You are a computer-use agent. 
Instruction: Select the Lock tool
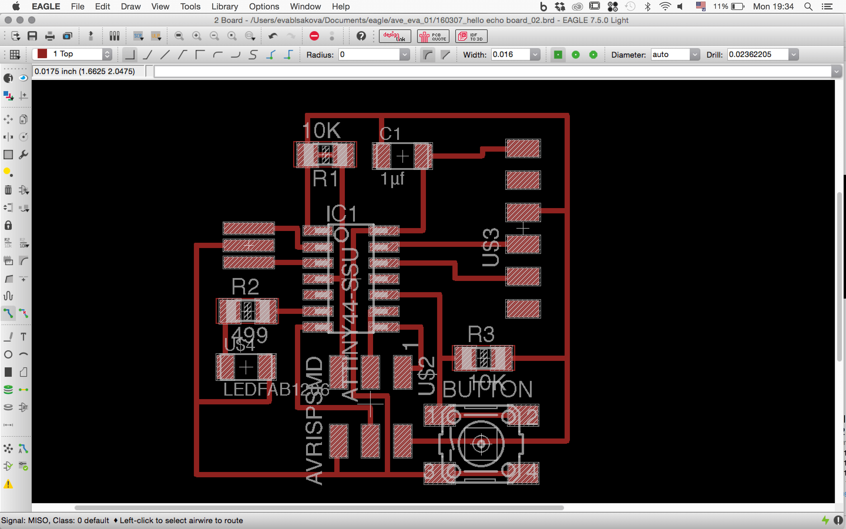pyautogui.click(x=8, y=225)
